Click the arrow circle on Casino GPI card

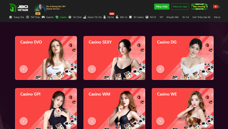24,121
